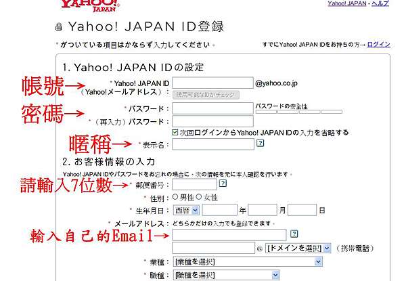Open help icon next to 表示名 field
The height and width of the screenshot is (281, 406).
click(261, 143)
